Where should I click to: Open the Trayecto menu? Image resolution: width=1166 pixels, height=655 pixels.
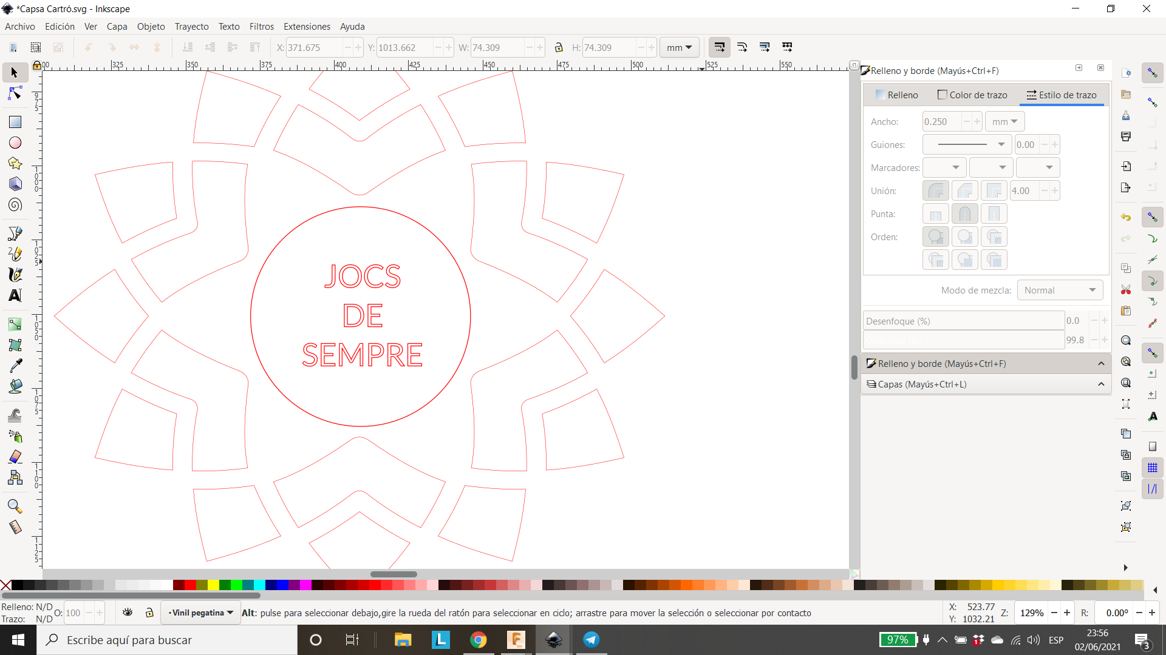(x=191, y=27)
